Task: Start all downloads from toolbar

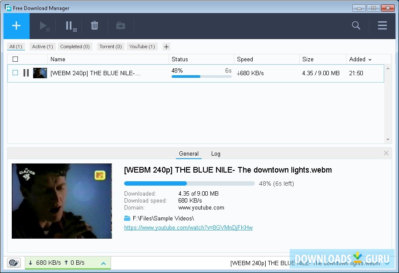Action: (x=44, y=26)
